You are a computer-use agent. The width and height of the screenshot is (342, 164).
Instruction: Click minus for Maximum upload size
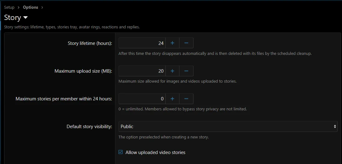click(x=186, y=71)
